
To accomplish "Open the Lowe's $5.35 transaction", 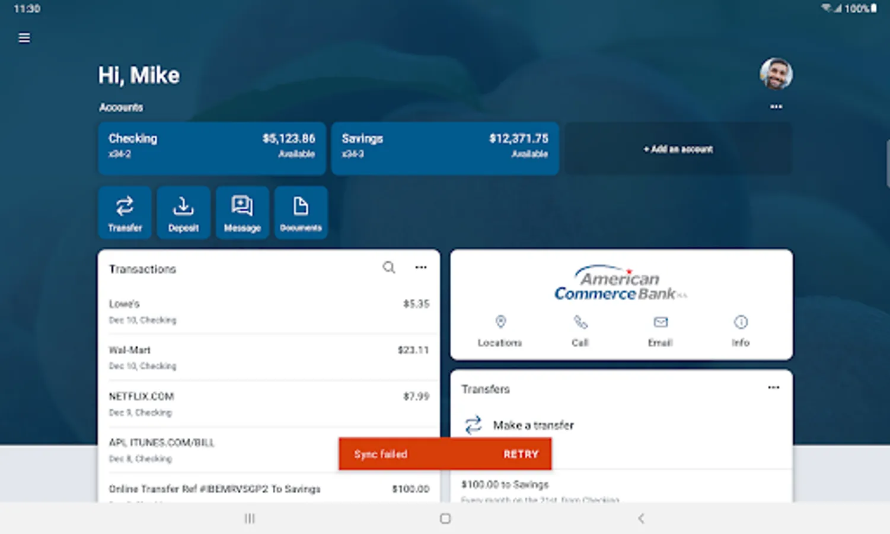I will [269, 311].
